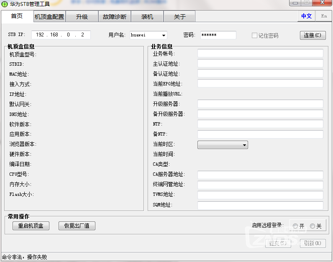Click the 业务帐号 input field
333x262 pixels.
tap(260, 53)
